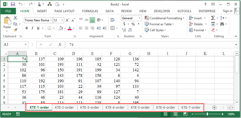The width and height of the screenshot is (241, 118).
Task: Click the Save icon in title bar
Action: coord(13,4)
